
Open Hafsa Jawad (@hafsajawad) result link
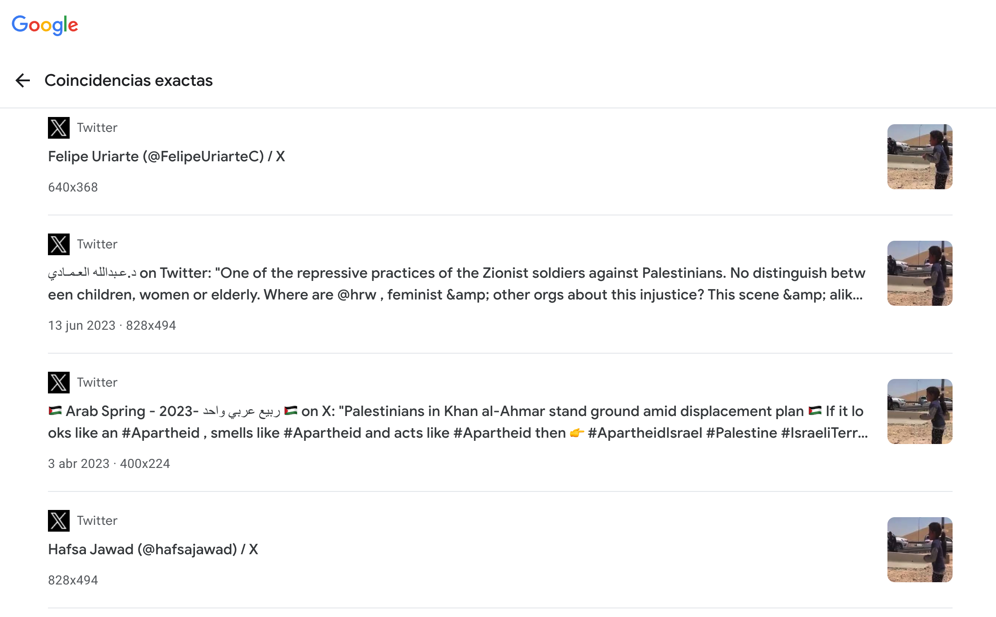click(153, 549)
